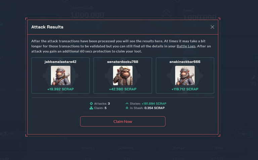This screenshot has width=258, height=160.
Task: Click the Attack Results title
Action: [x=47, y=27]
